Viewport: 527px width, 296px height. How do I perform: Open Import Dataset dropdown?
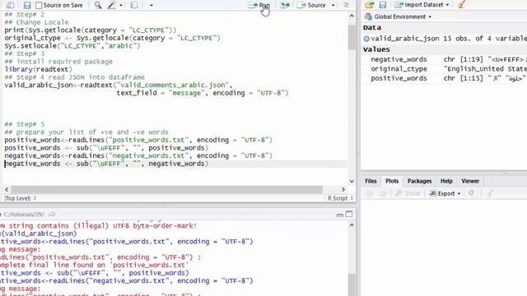pos(422,5)
